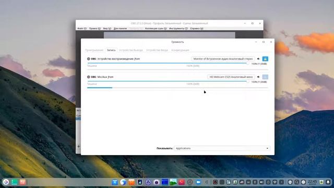This screenshot has width=334, height=188.
Task: Open the Справка menu in OBS
Action: 197,28
